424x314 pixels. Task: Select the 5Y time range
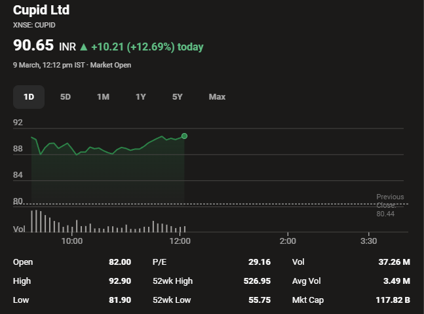click(x=178, y=97)
